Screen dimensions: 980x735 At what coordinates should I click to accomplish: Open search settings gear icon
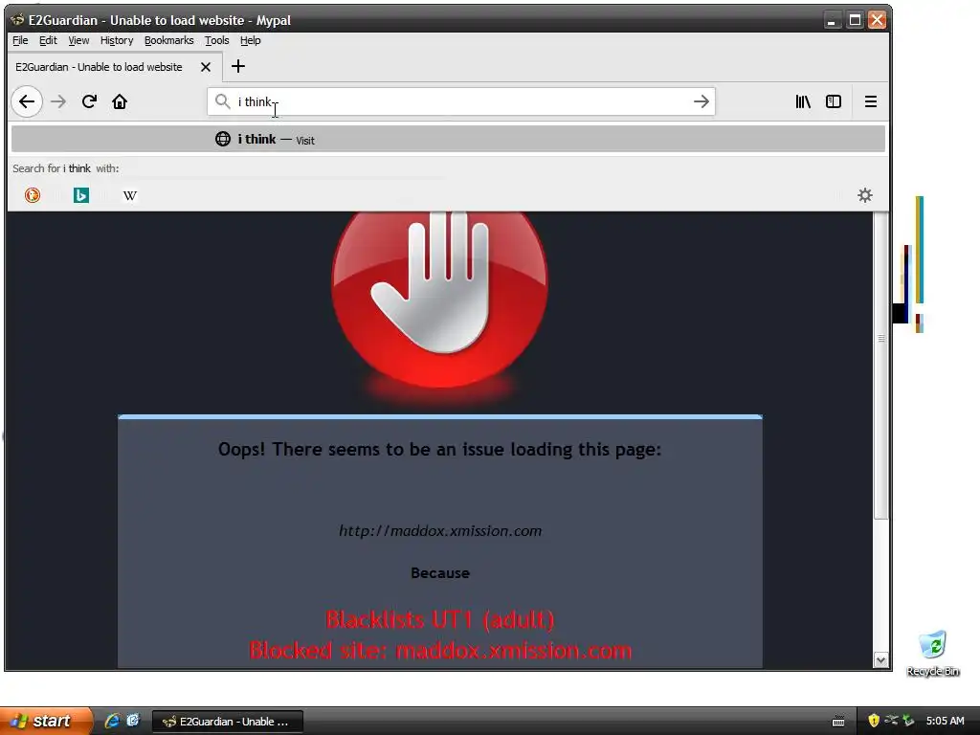865,195
